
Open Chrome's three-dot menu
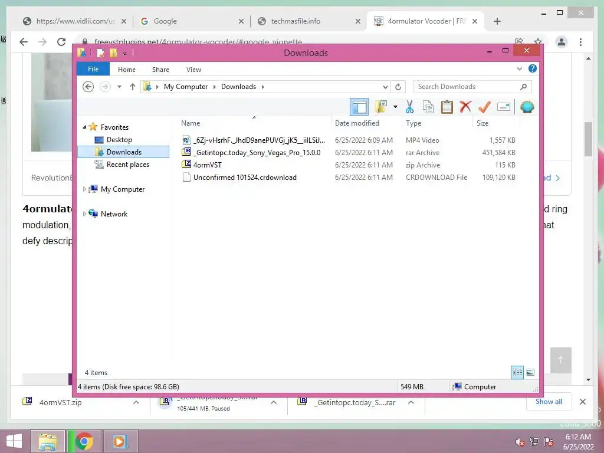580,42
